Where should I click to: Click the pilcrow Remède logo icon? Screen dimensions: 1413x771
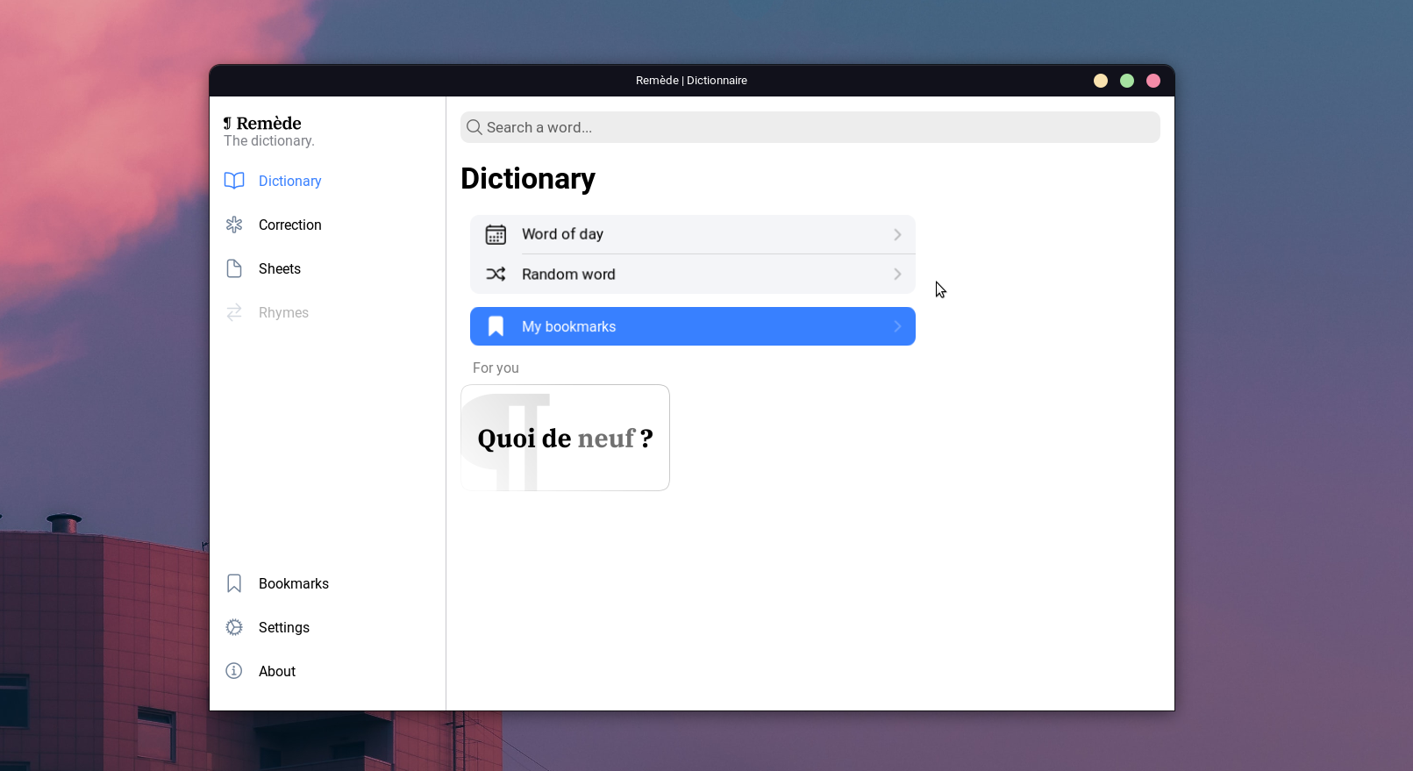click(227, 124)
